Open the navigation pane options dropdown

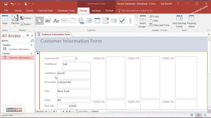point(28,35)
